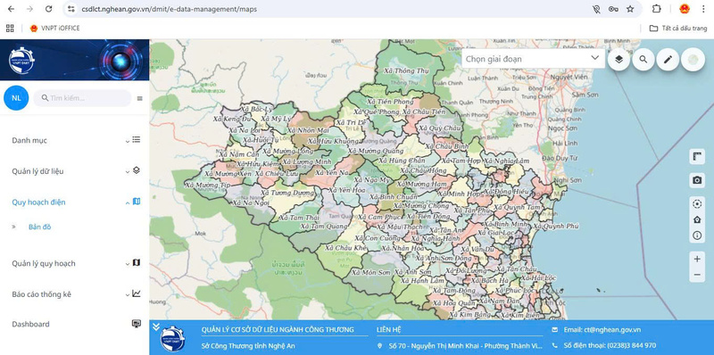
Task: Return map to home extent
Action: click(697, 219)
